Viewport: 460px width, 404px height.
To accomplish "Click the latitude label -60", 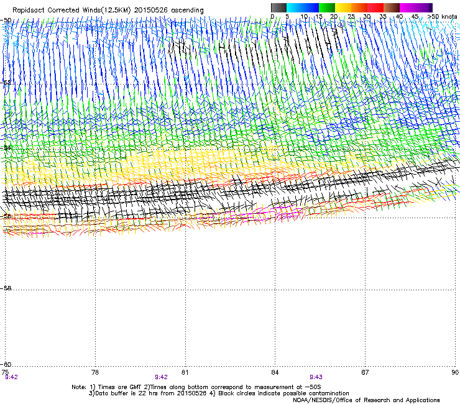I will (x=6, y=364).
